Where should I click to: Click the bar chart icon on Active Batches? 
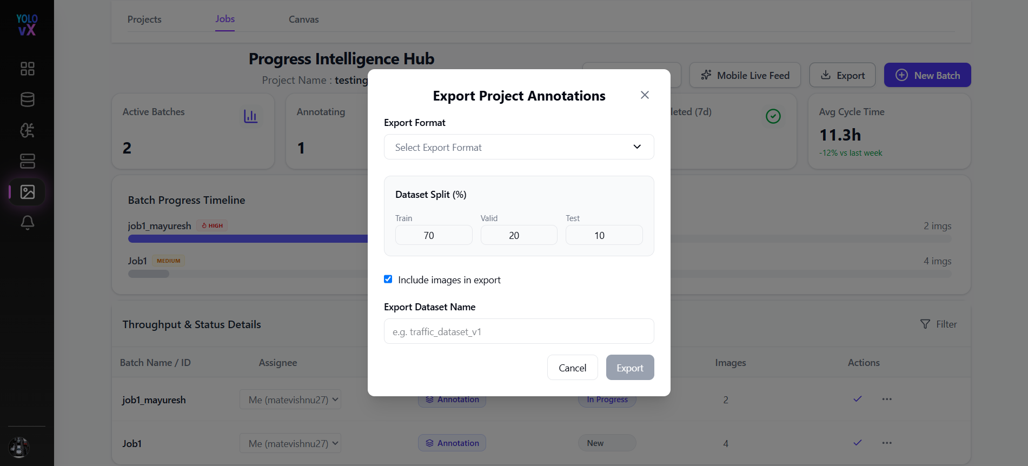[x=250, y=116]
